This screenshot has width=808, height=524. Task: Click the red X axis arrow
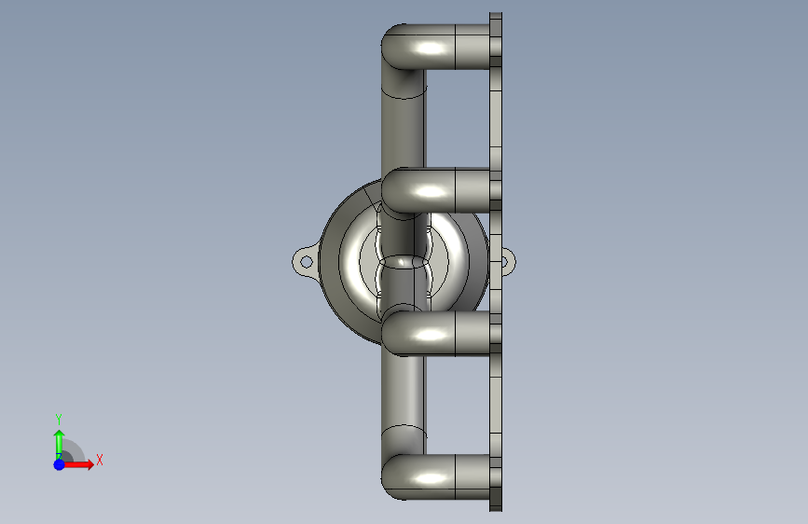point(77,464)
